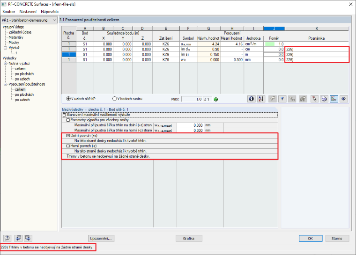Image resolution: width=356 pixels, height=255 pixels.
Task: Click the blue funnel filter icon
Action: [x=282, y=99]
